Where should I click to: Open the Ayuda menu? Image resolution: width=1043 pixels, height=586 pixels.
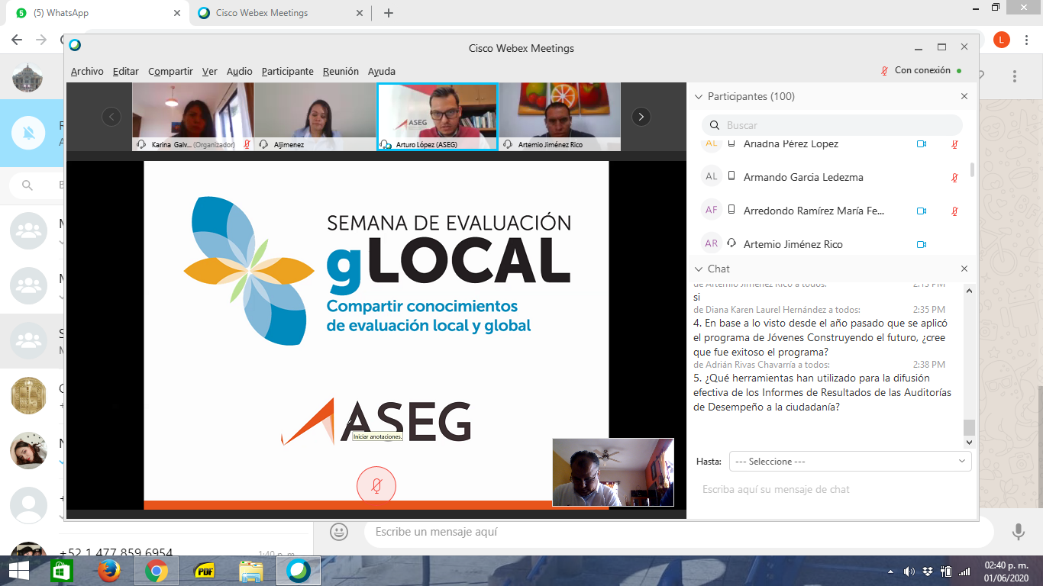(x=382, y=72)
